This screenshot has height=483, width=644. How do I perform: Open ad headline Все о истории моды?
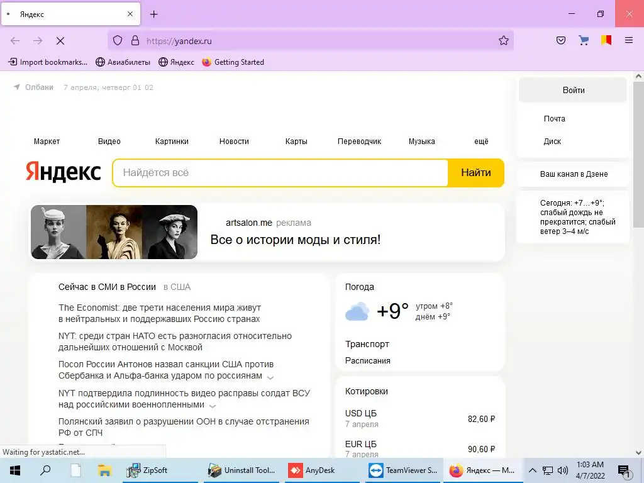[x=296, y=240]
